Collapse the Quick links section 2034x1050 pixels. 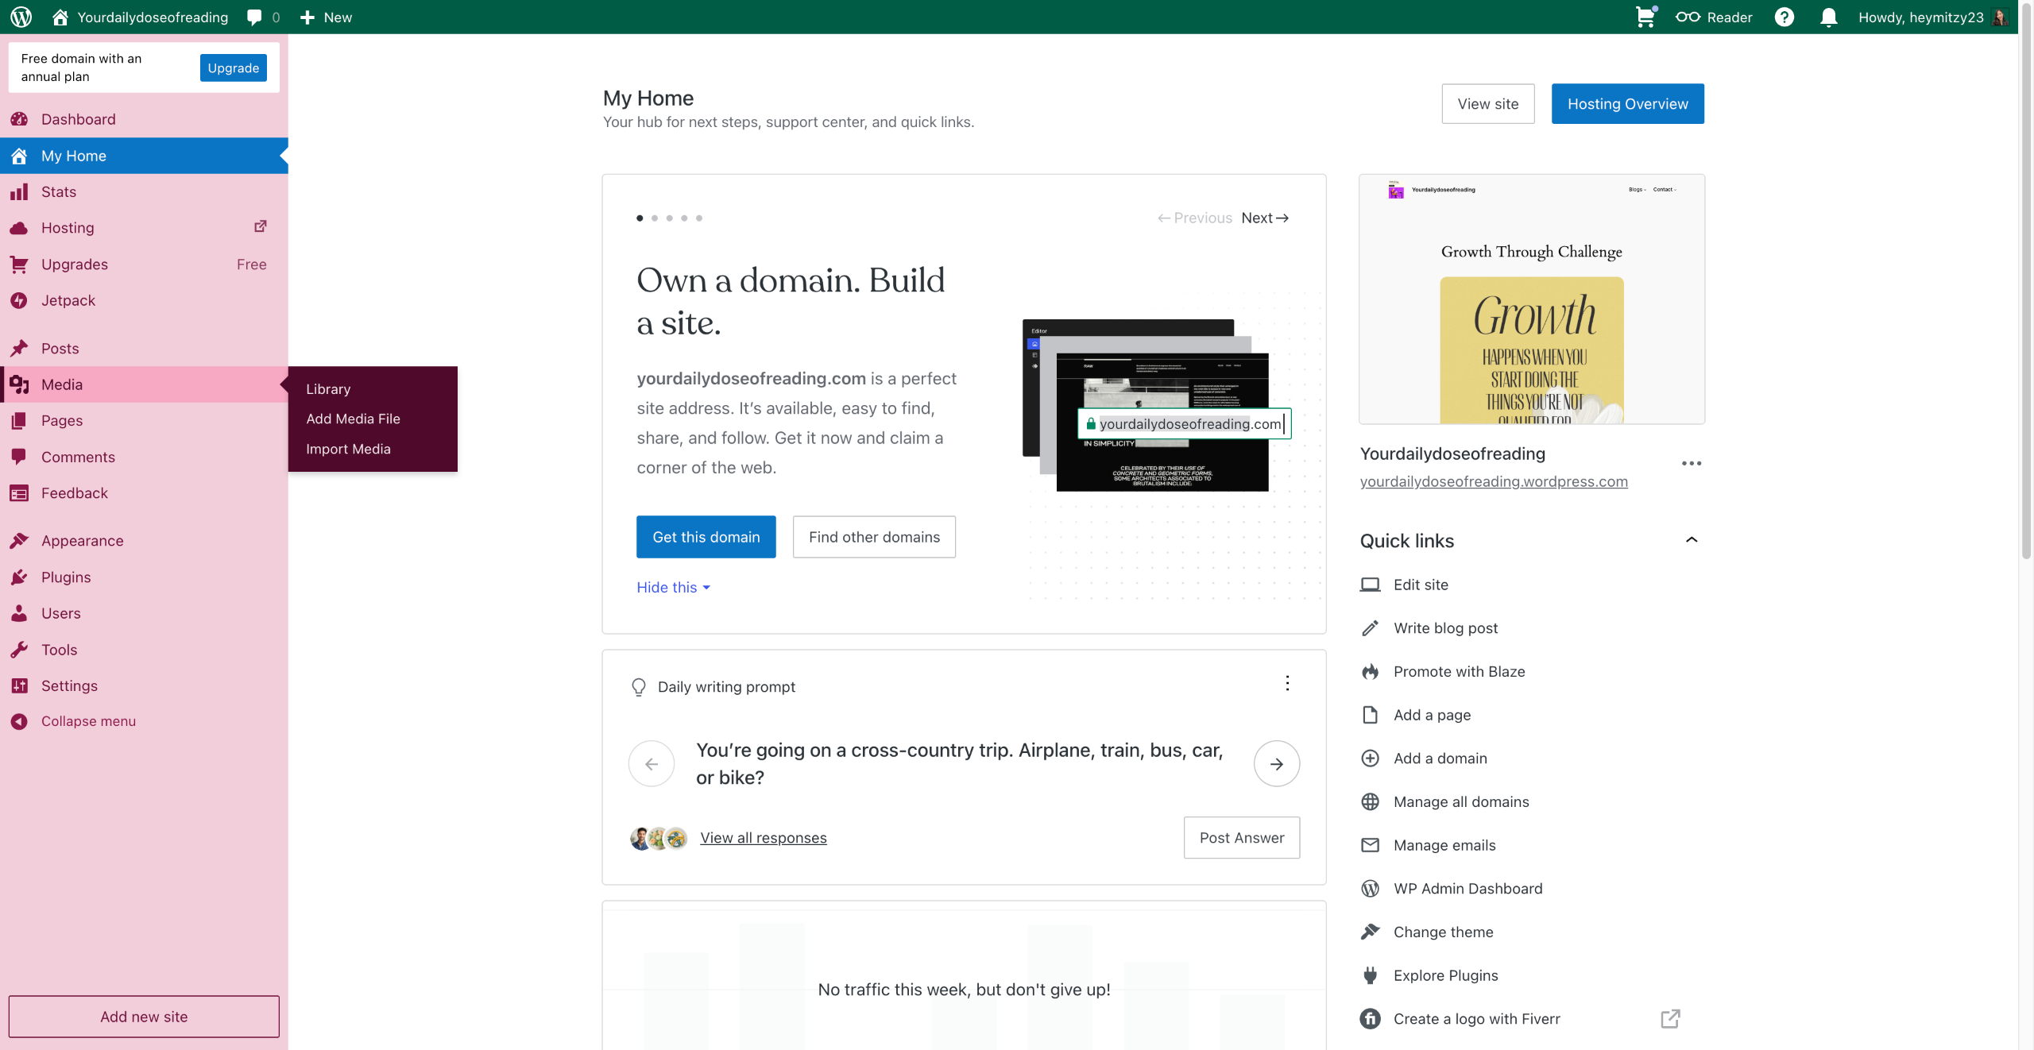(1691, 540)
